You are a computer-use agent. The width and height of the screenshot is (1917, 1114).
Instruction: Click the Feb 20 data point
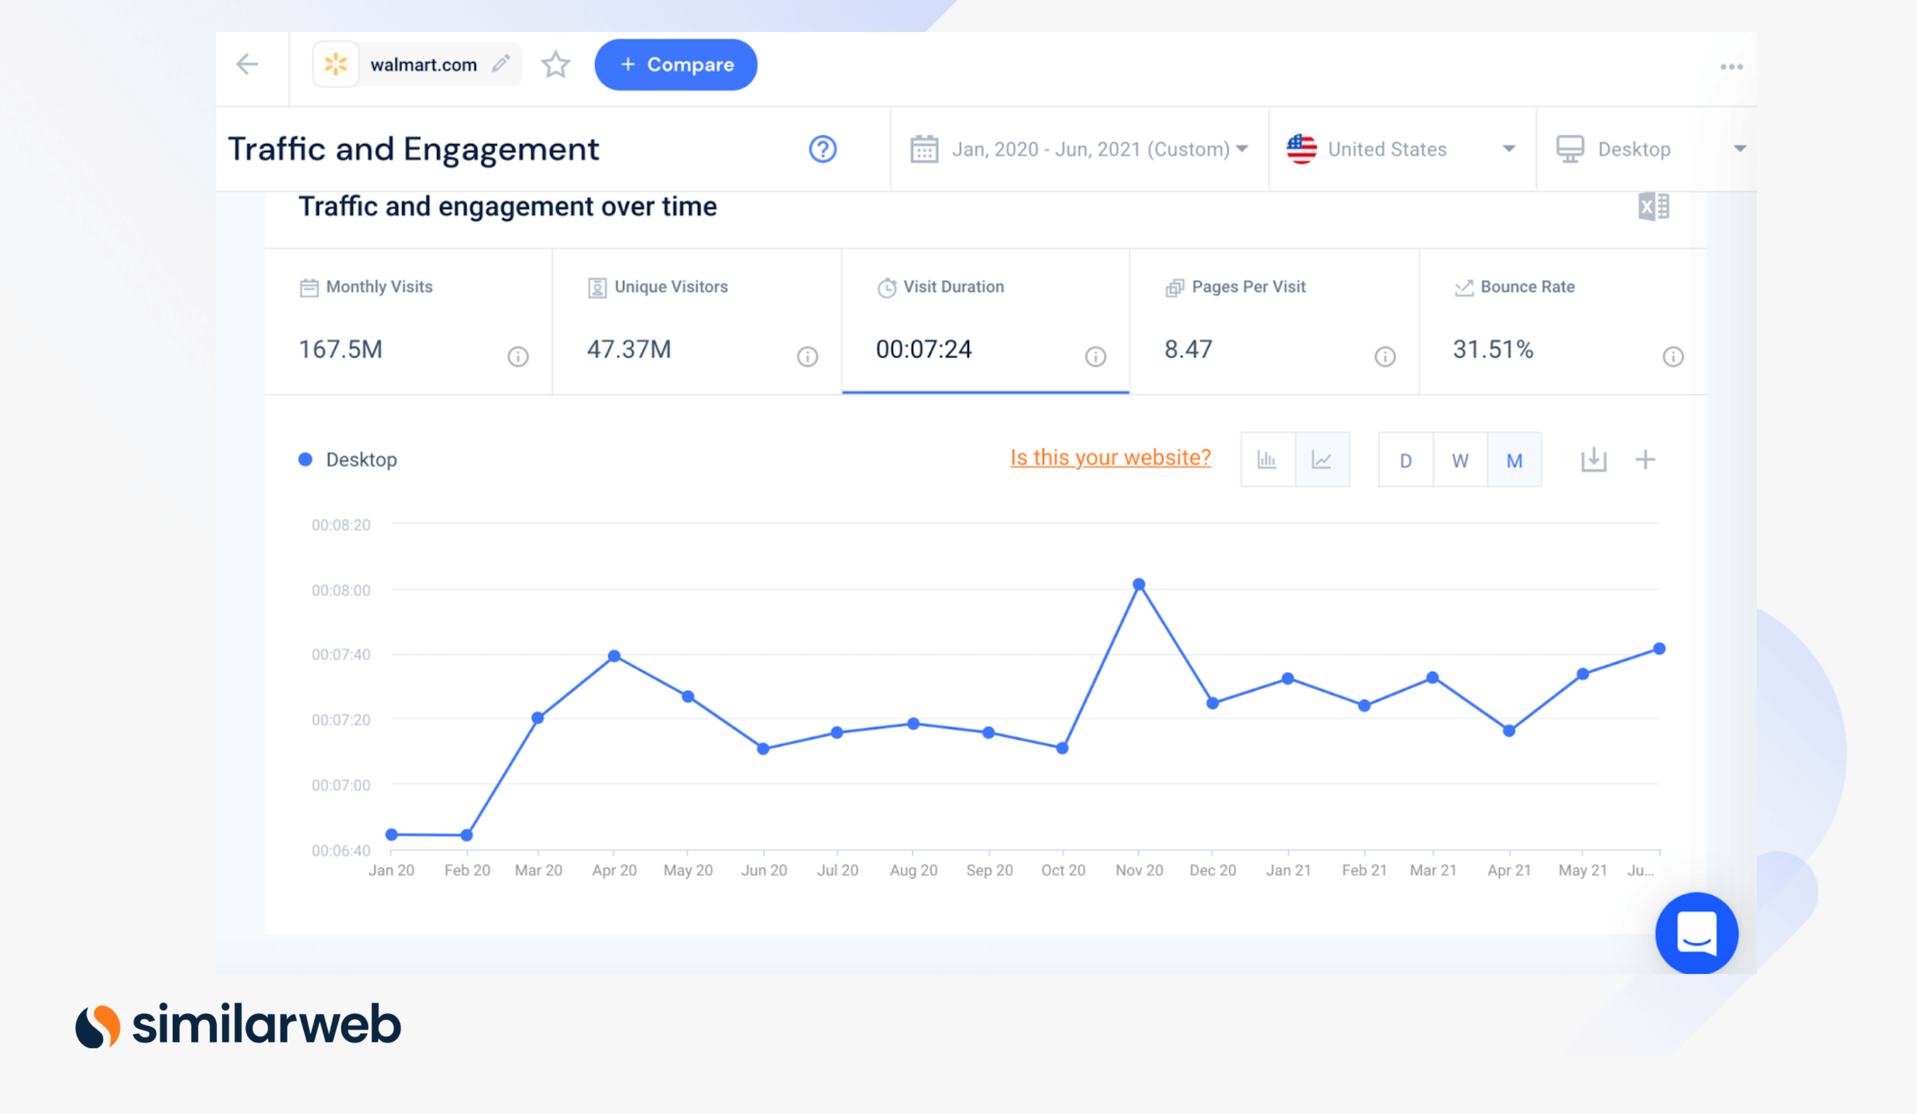tap(467, 835)
